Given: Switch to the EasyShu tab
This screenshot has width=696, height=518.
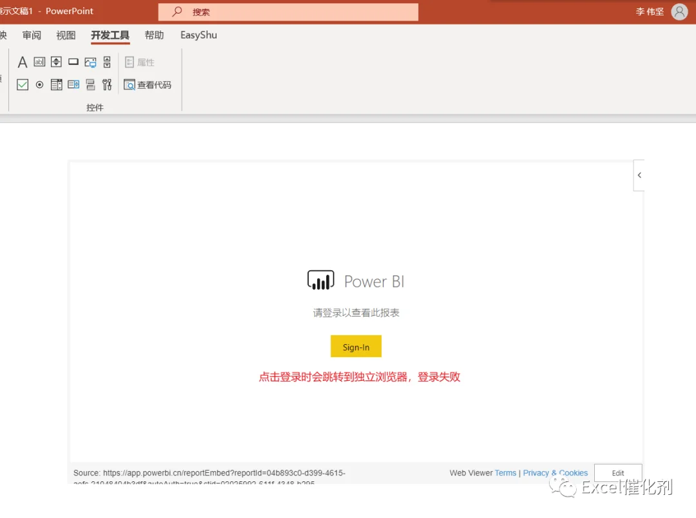Looking at the screenshot, I should click(198, 35).
